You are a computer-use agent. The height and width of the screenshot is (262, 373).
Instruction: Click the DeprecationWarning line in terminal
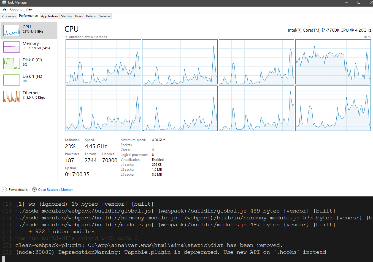171,252
